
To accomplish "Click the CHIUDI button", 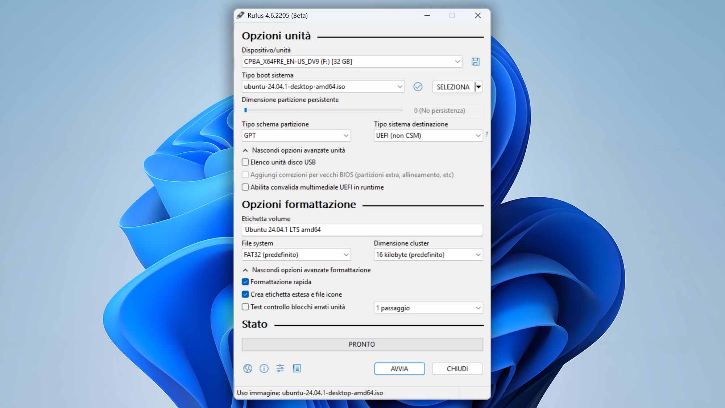I will tap(457, 369).
